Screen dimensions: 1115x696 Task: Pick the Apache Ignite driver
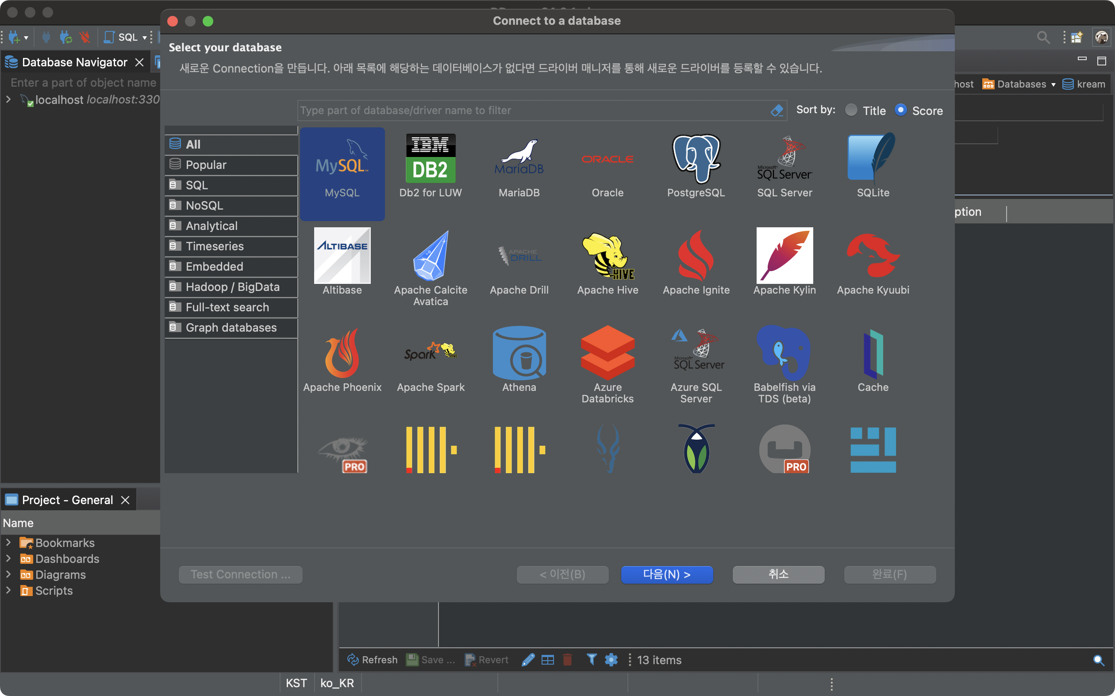[x=696, y=261]
